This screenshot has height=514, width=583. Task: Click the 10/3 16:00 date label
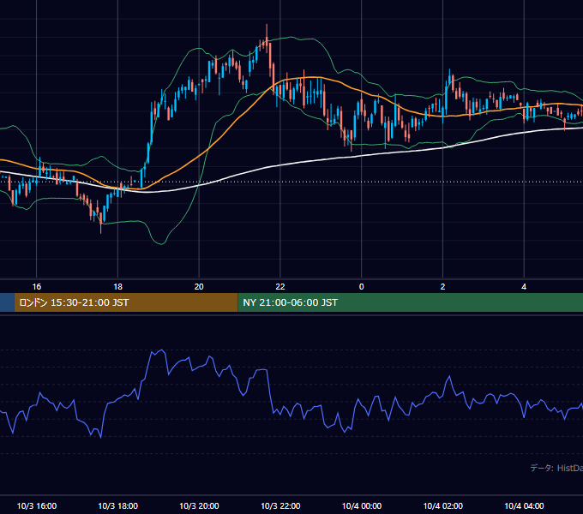(37, 505)
